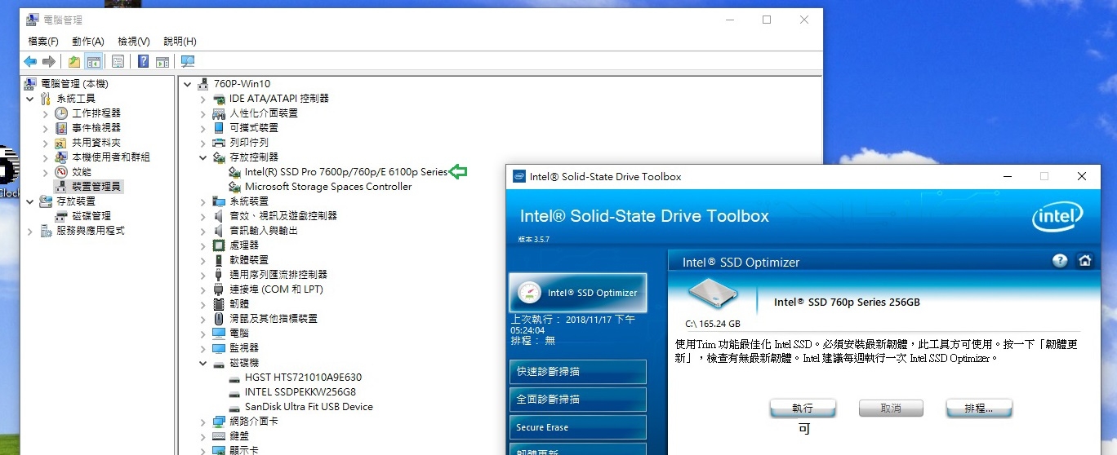This screenshot has width=1117, height=455.
Task: Open the 動作(A) menu
Action: [88, 41]
